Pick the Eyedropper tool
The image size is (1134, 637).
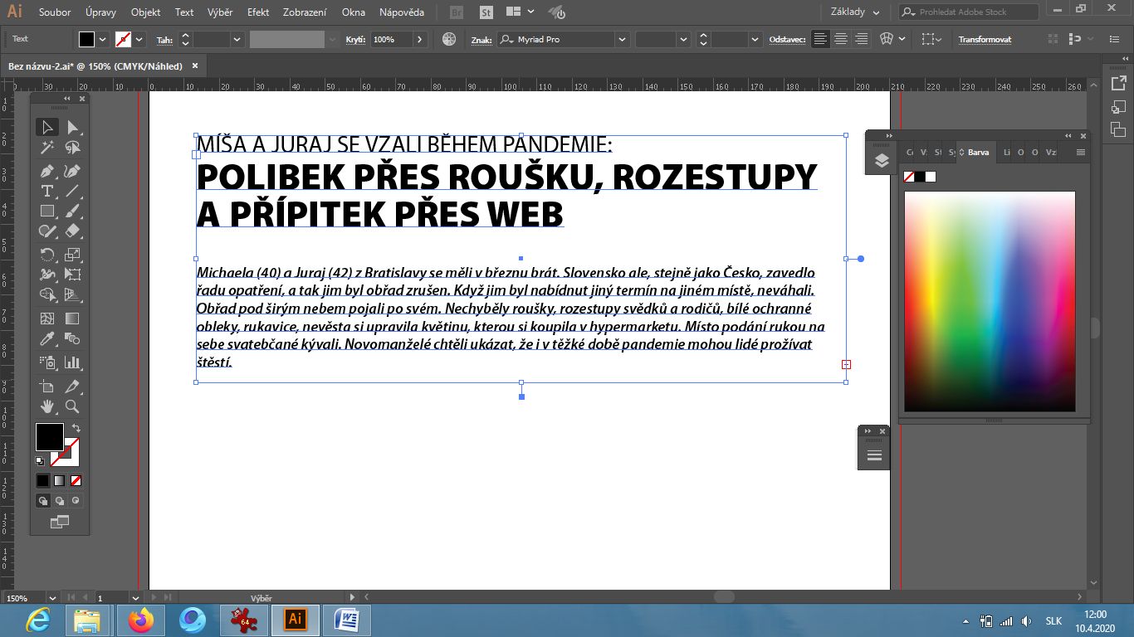pyautogui.click(x=47, y=340)
